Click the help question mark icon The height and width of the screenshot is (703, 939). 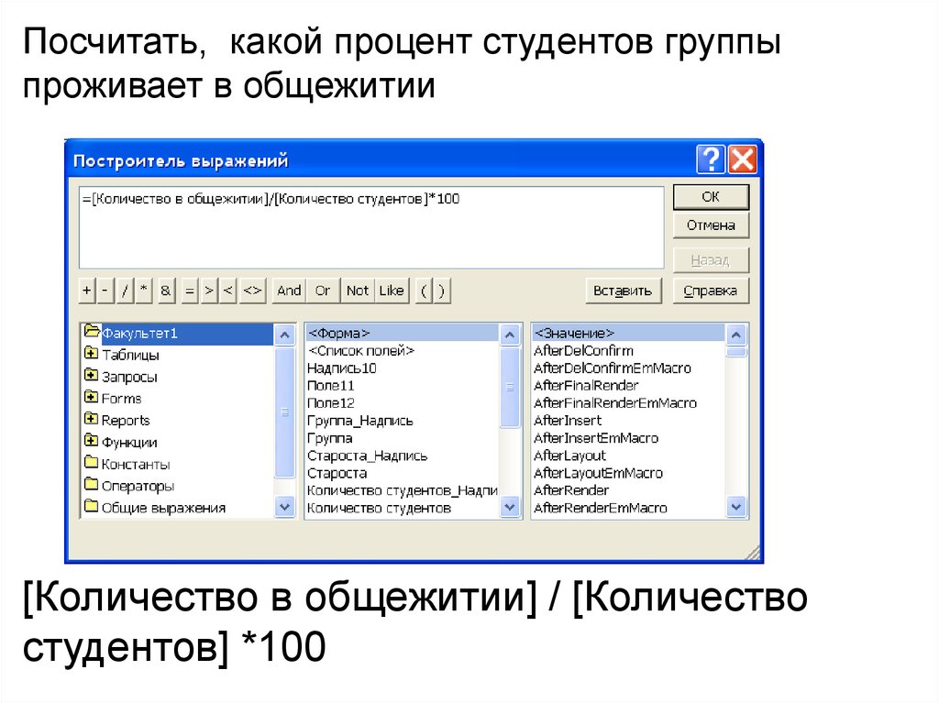710,160
